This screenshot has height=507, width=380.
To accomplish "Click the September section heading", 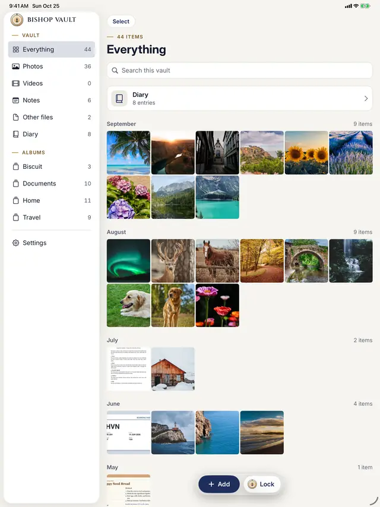I will [121, 124].
